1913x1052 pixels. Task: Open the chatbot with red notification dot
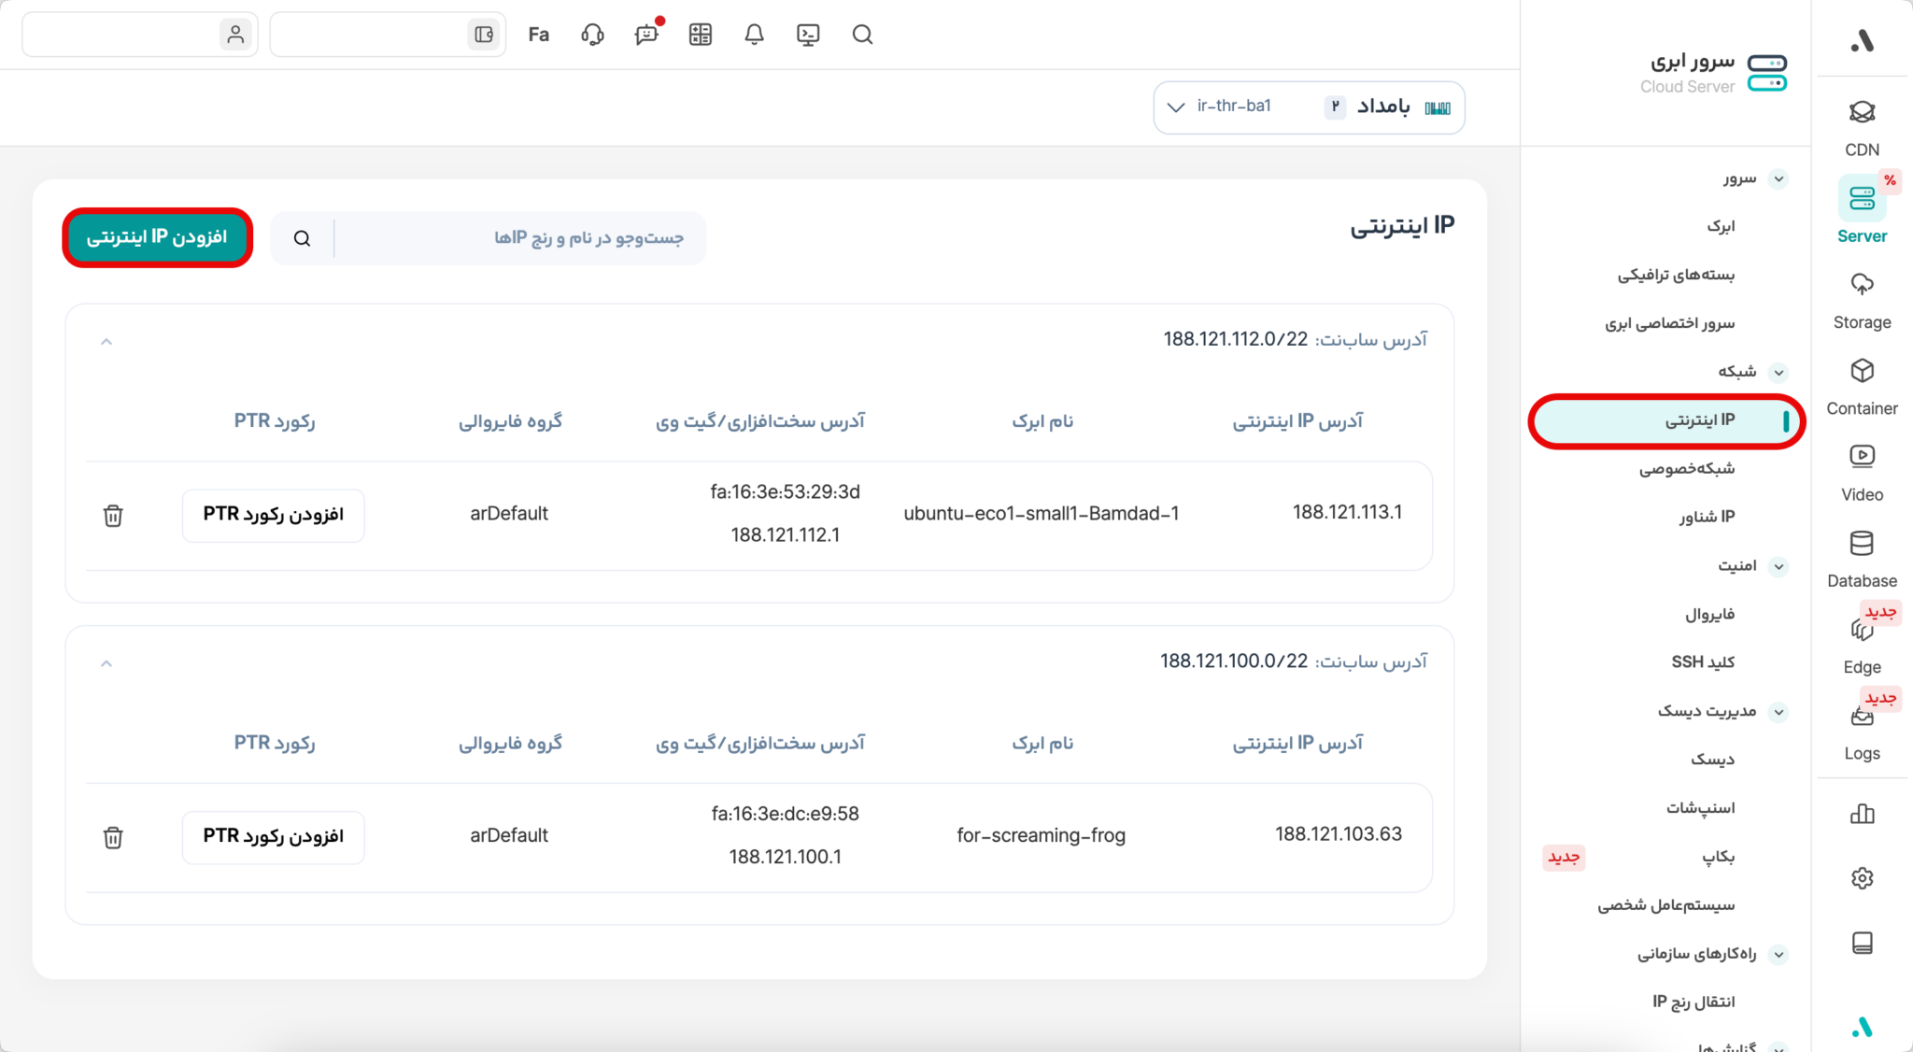[x=646, y=35]
